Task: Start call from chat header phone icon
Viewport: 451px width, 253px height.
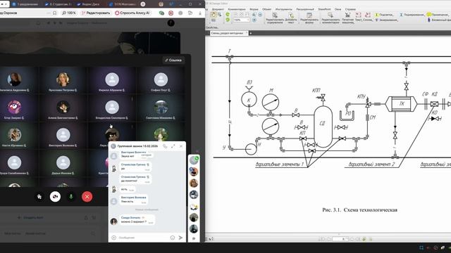Action: click(x=165, y=146)
